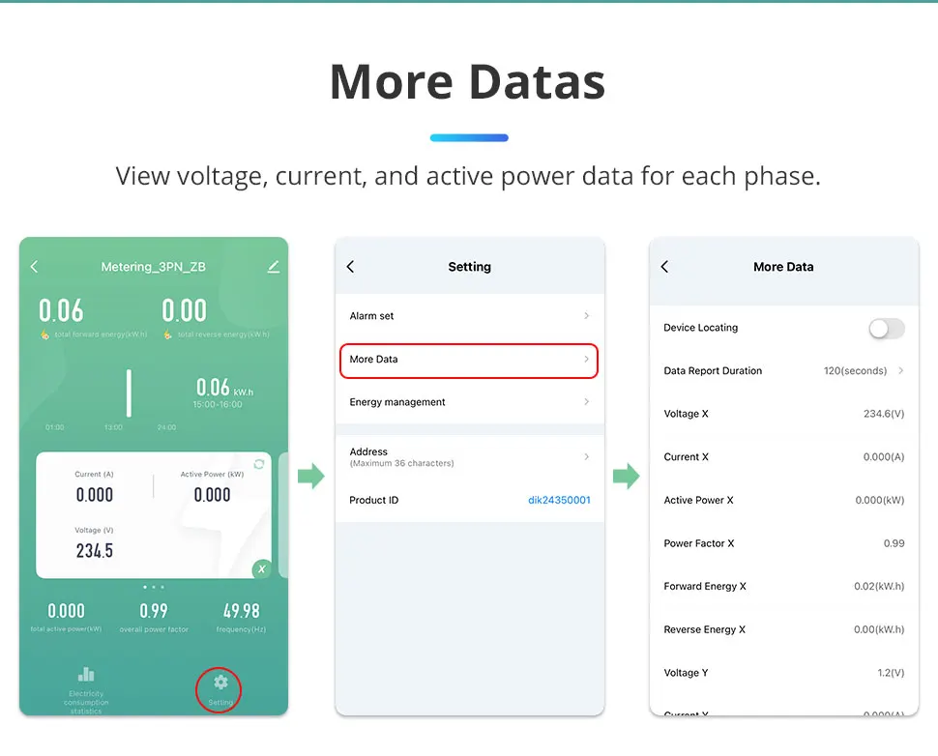Tap the edit pencil on Metering_3PN_ZB

point(274,267)
